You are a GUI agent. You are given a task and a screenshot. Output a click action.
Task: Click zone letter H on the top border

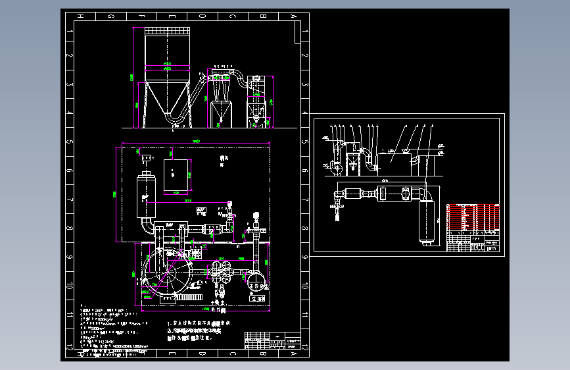tap(81, 16)
